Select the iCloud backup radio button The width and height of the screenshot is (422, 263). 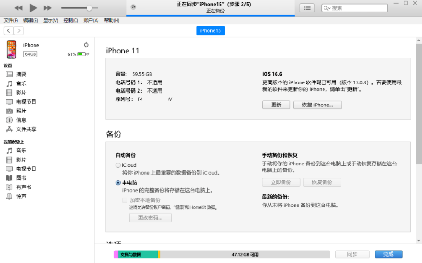(x=118, y=165)
